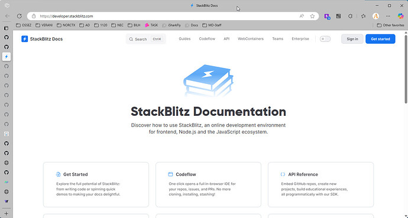Click the address bar URL
The width and height of the screenshot is (408, 218).
pyautogui.click(x=66, y=16)
